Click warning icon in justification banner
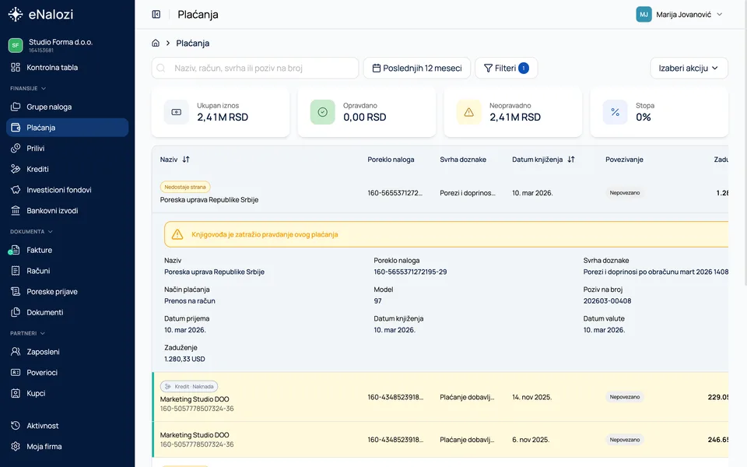The height and width of the screenshot is (467, 747). (x=177, y=234)
